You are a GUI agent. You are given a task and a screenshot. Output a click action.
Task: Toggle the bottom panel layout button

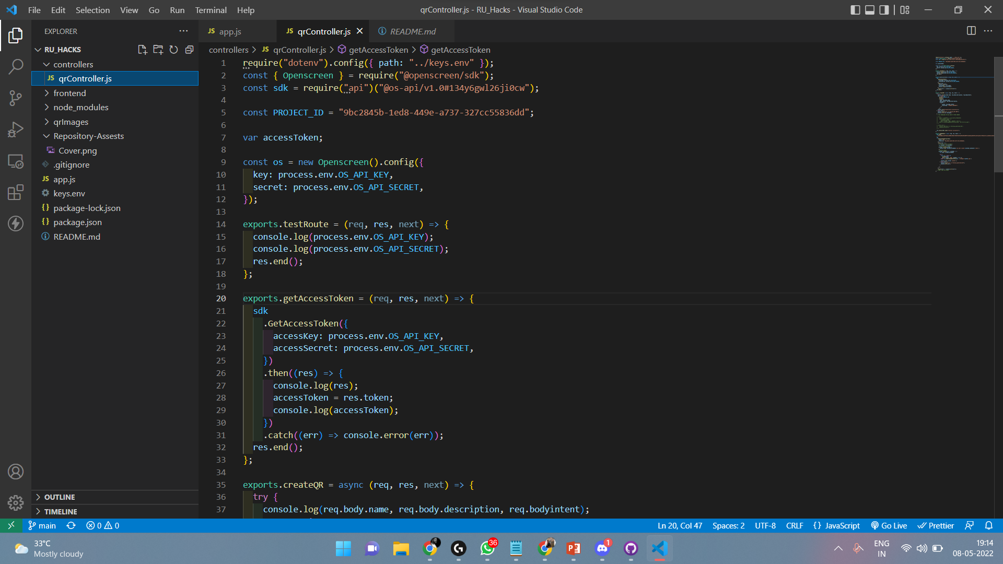click(x=870, y=10)
